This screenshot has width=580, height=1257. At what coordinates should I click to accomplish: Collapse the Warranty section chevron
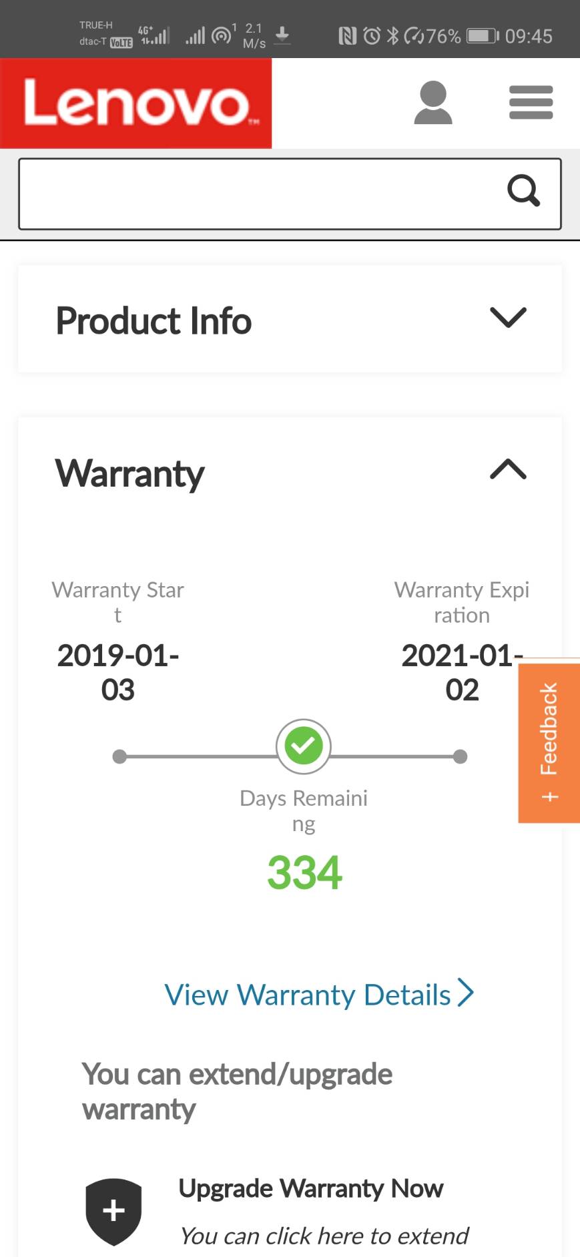[x=508, y=469]
